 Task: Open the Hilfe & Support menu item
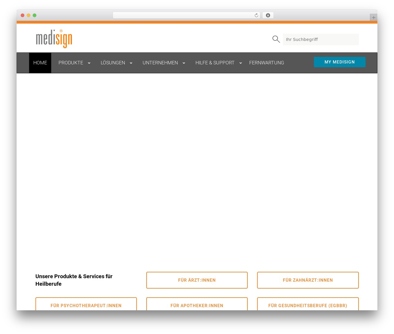pyautogui.click(x=215, y=63)
